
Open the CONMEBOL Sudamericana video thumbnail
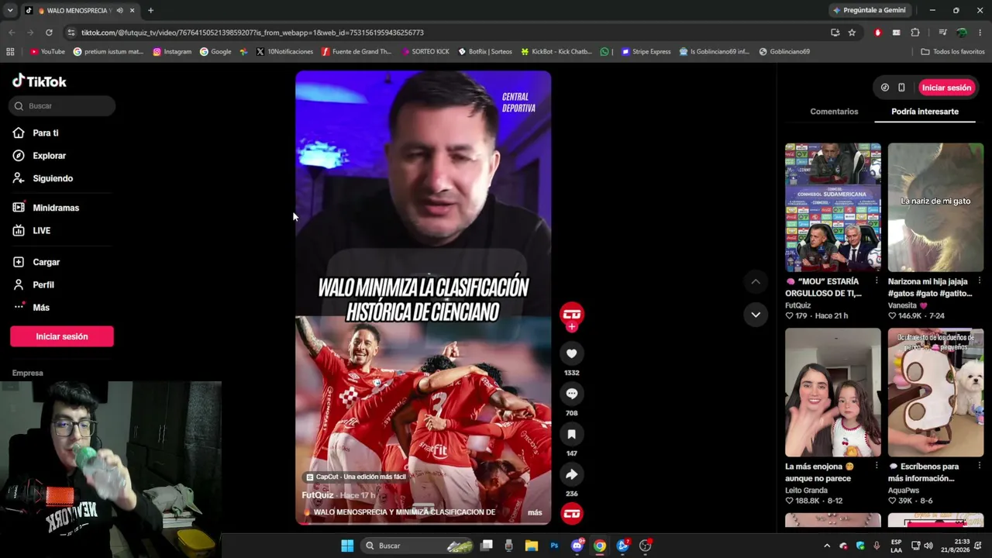(x=833, y=207)
